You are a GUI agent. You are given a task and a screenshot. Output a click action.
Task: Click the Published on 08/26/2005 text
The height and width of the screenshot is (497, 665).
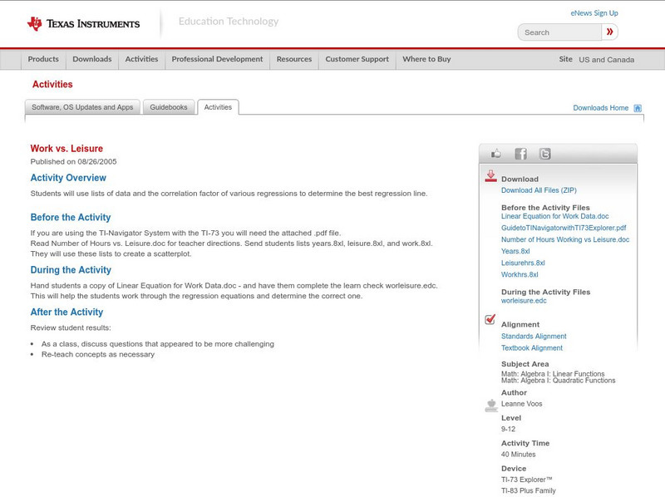pyautogui.click(x=73, y=161)
